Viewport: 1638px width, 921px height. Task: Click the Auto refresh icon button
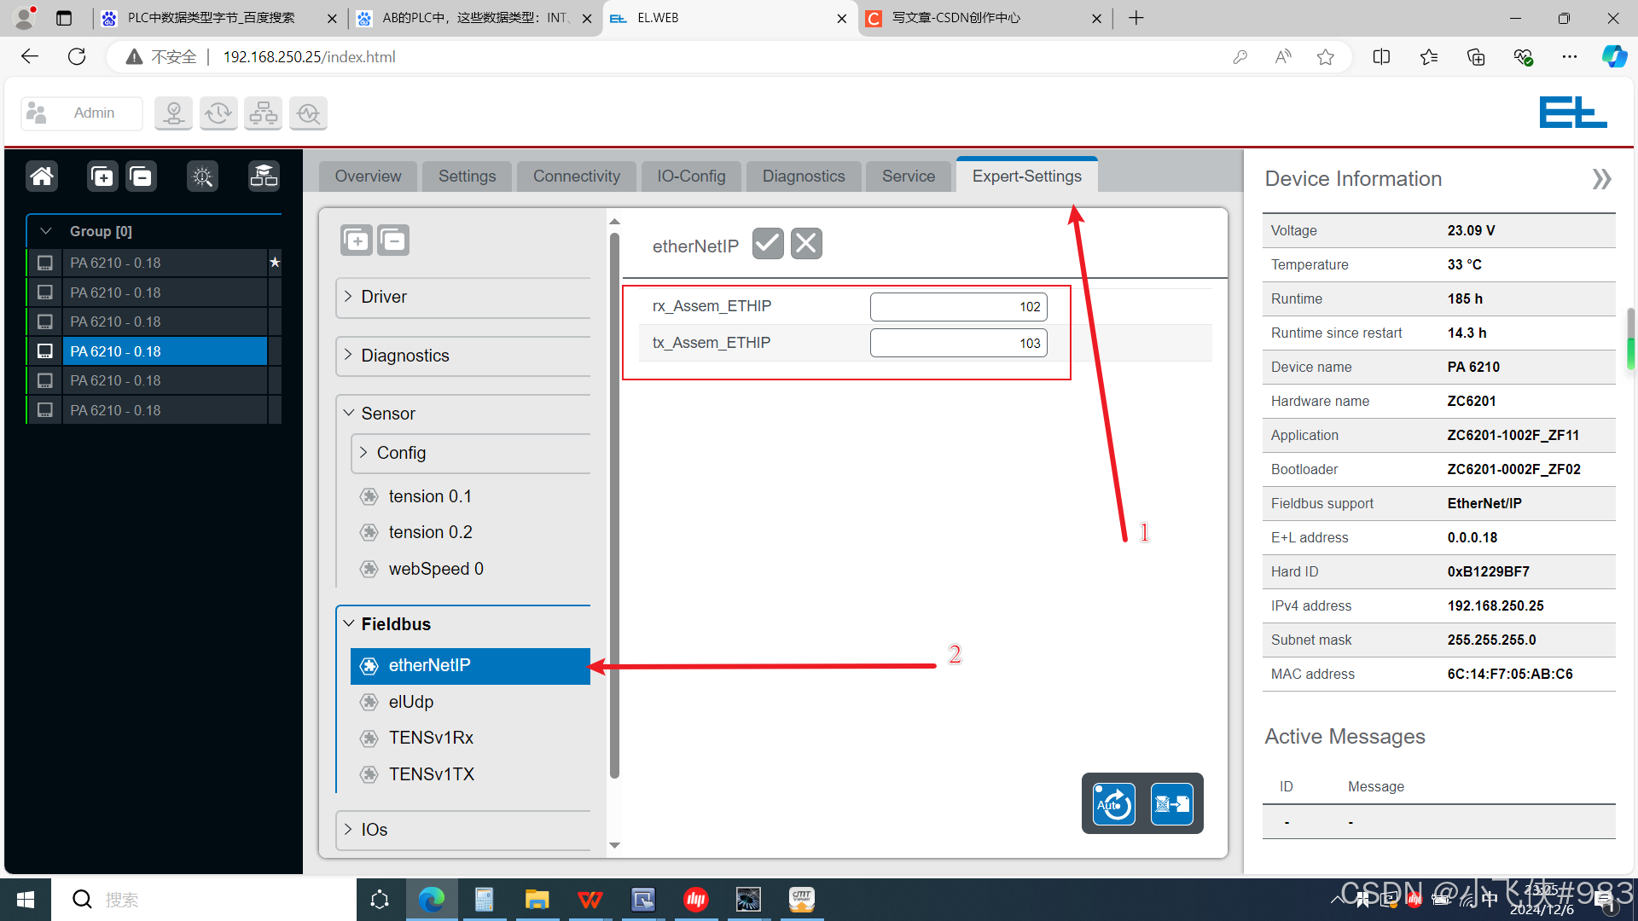1114,803
